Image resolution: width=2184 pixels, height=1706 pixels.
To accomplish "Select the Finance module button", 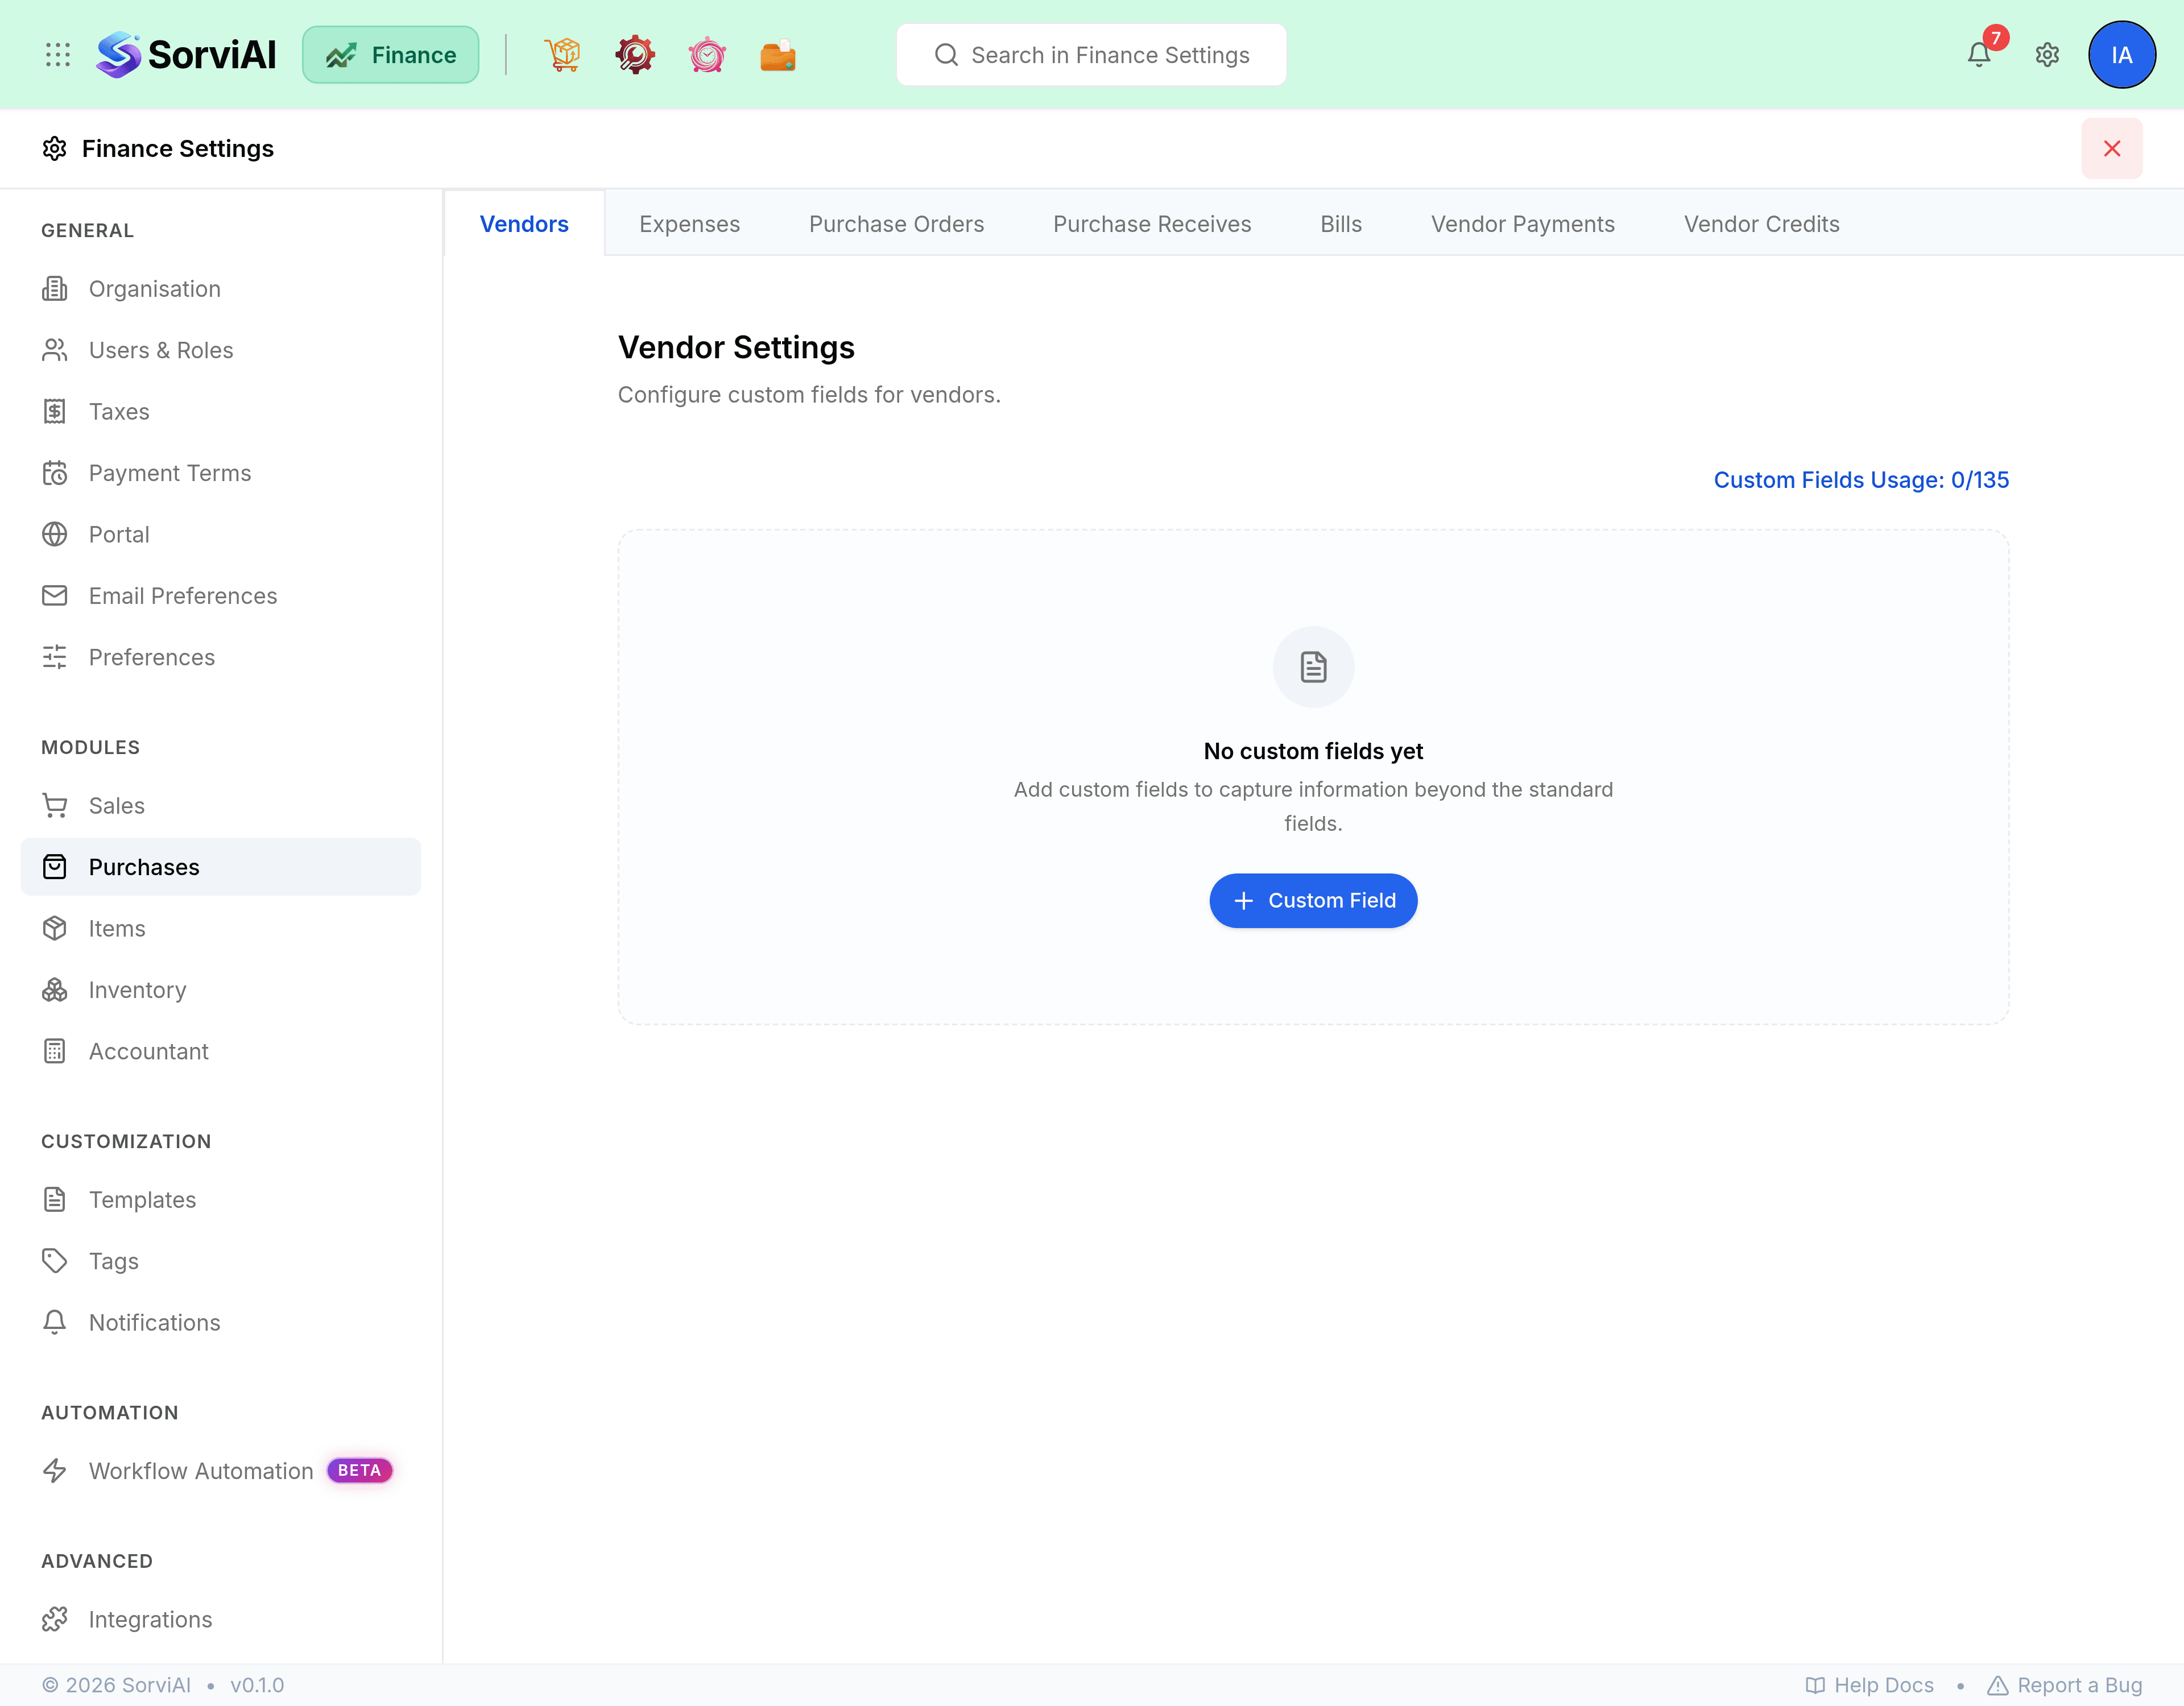I will 391,55.
